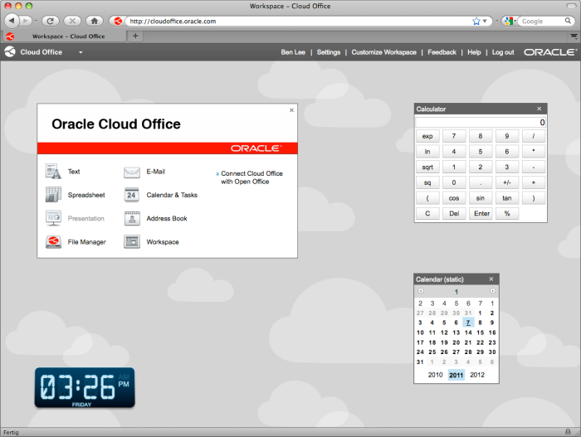Go to next month in calendar widget
Image resolution: width=581 pixels, height=437 pixels.
492,291
